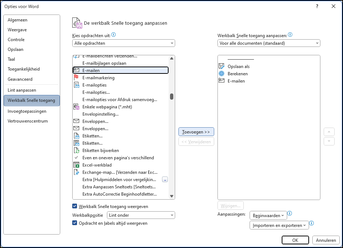Click info icon next to Beginwaarden
343x248 pixels.
pos(290,213)
